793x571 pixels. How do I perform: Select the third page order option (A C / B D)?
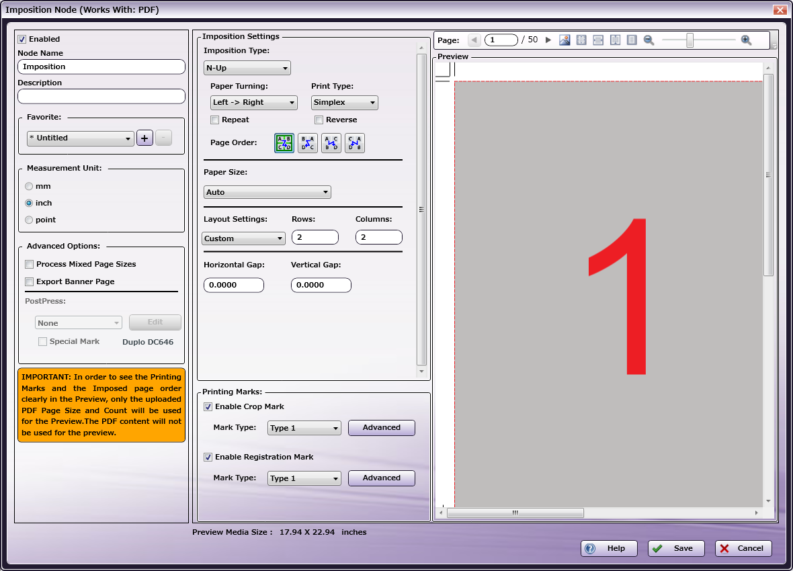[x=331, y=143]
